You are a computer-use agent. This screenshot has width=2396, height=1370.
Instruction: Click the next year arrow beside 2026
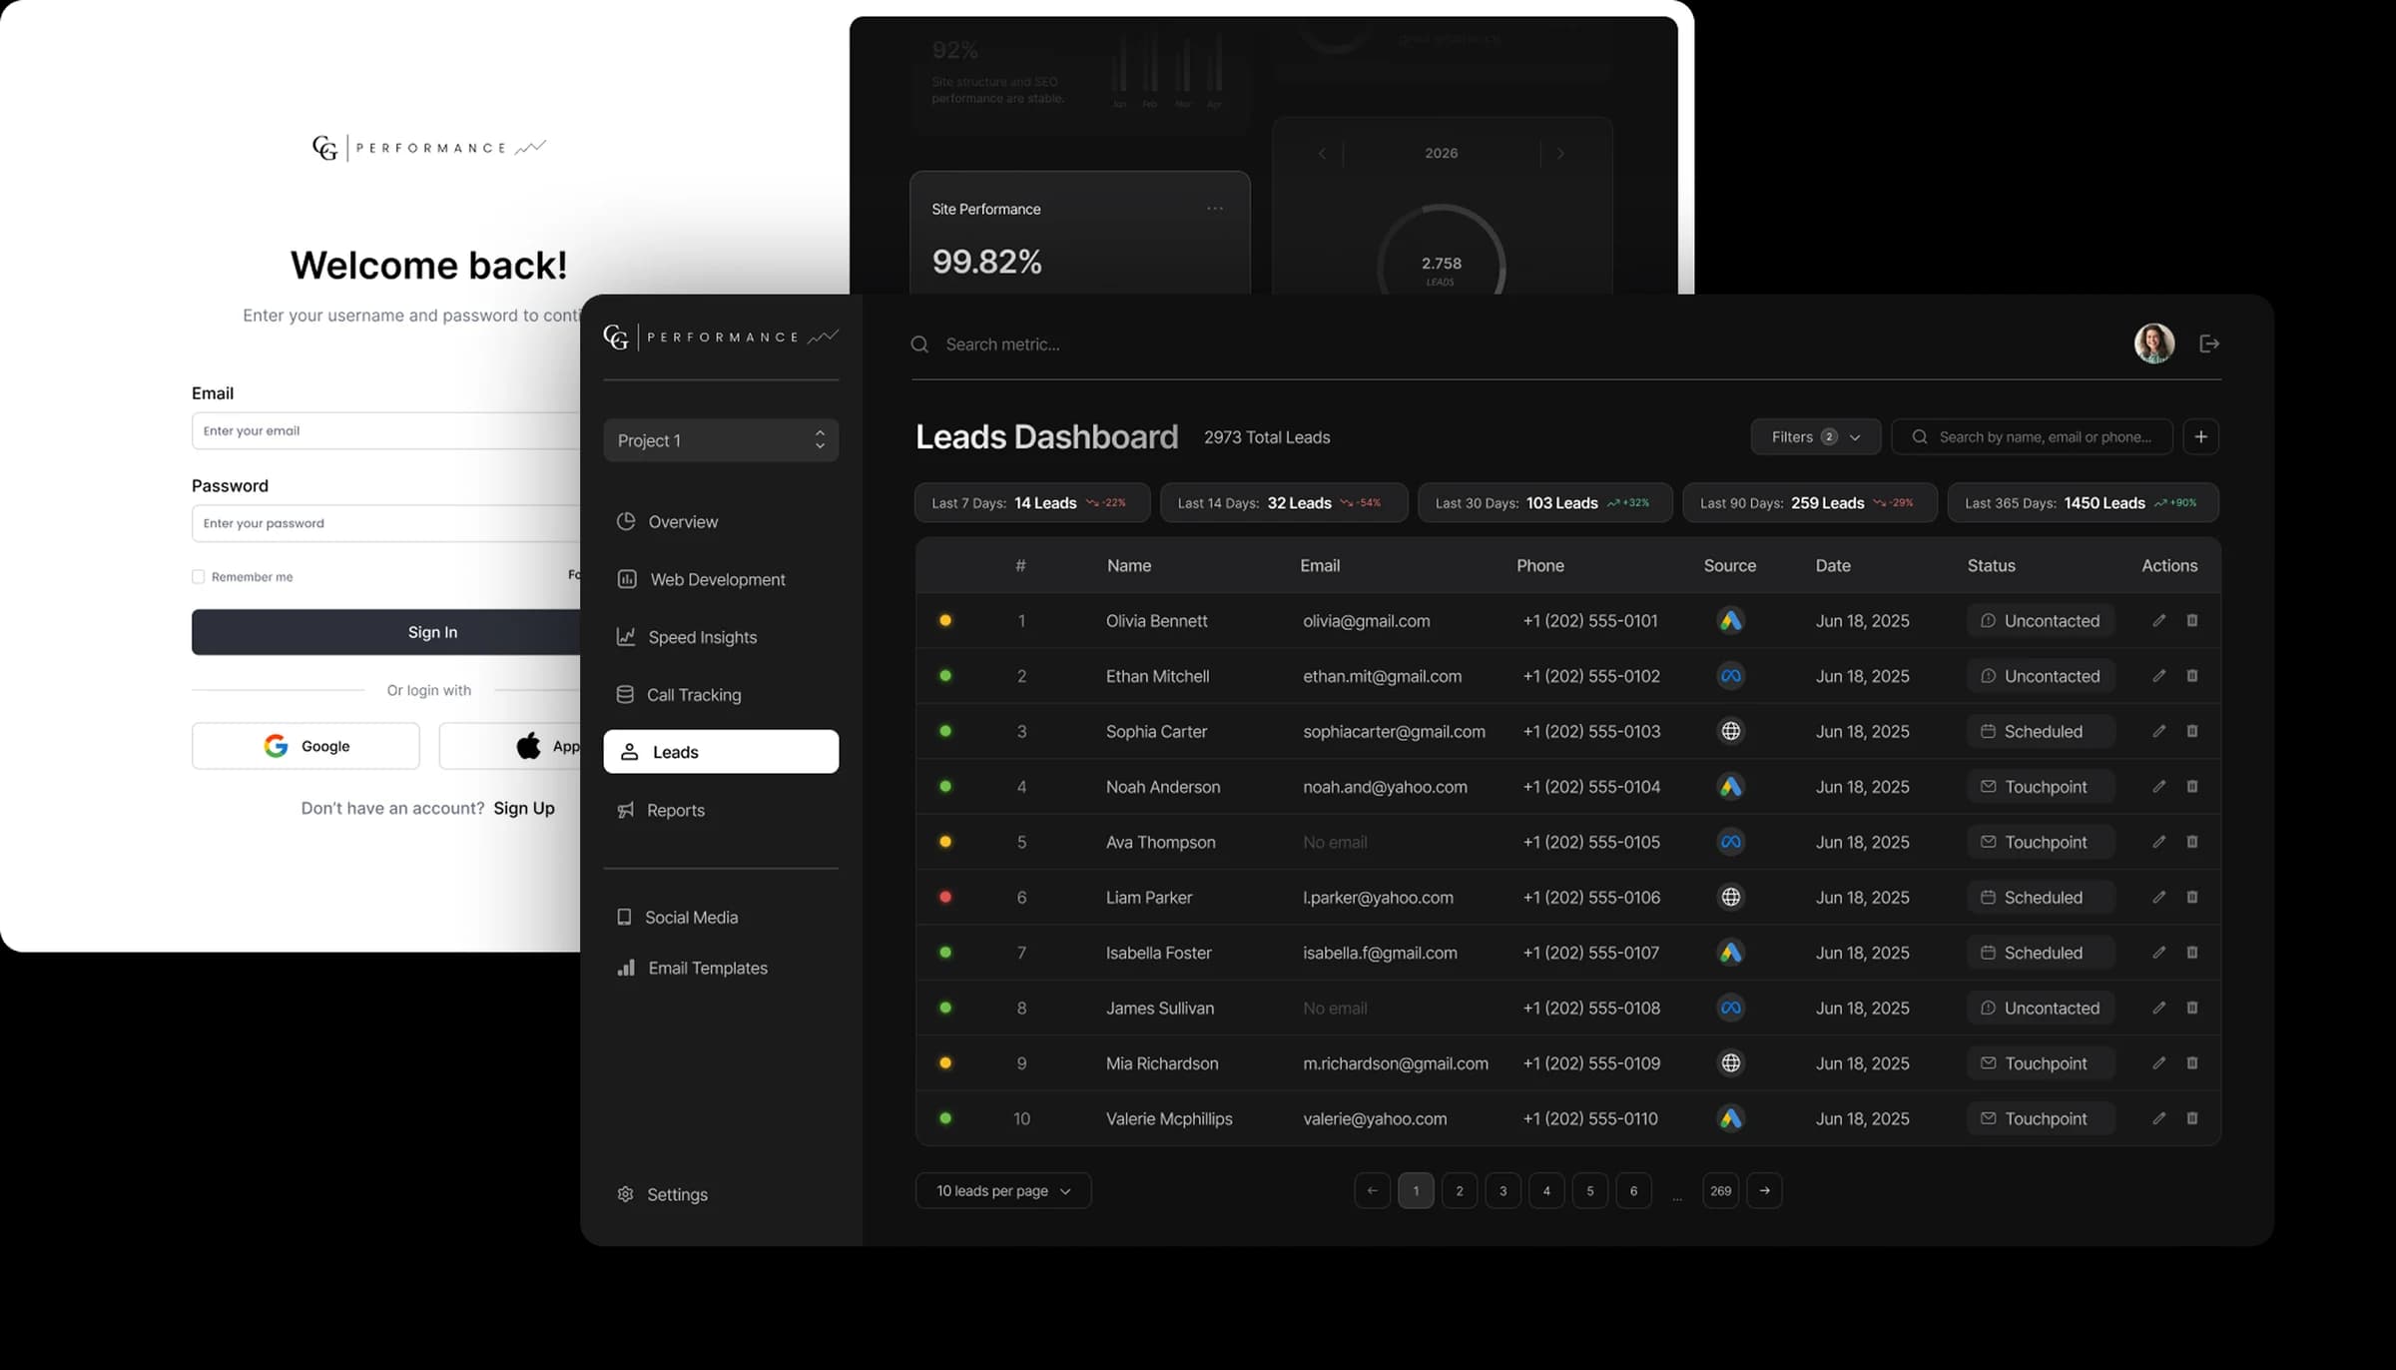[x=1560, y=154]
